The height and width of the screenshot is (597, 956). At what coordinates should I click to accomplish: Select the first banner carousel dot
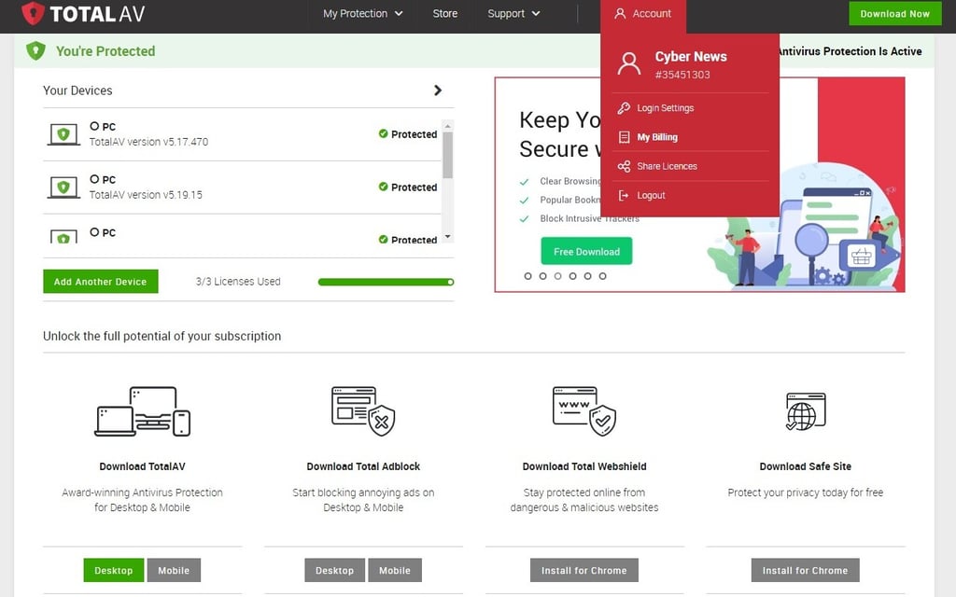coord(528,276)
